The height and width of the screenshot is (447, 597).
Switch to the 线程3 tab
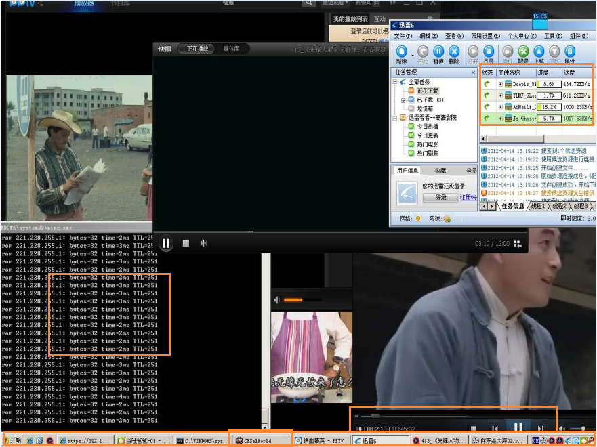tap(581, 206)
